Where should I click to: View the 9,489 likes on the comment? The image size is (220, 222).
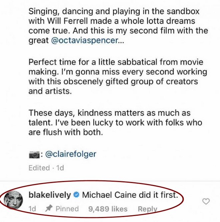pos(108,209)
